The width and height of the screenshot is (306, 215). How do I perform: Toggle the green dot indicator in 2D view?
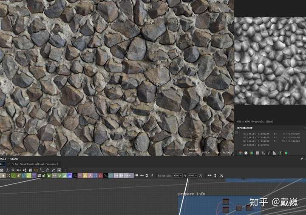pos(286,153)
